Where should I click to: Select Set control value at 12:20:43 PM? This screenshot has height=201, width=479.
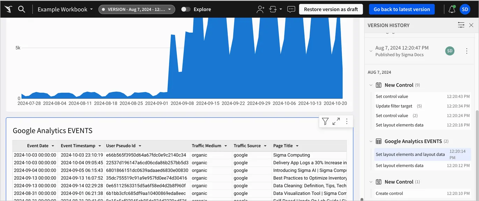[422, 96]
